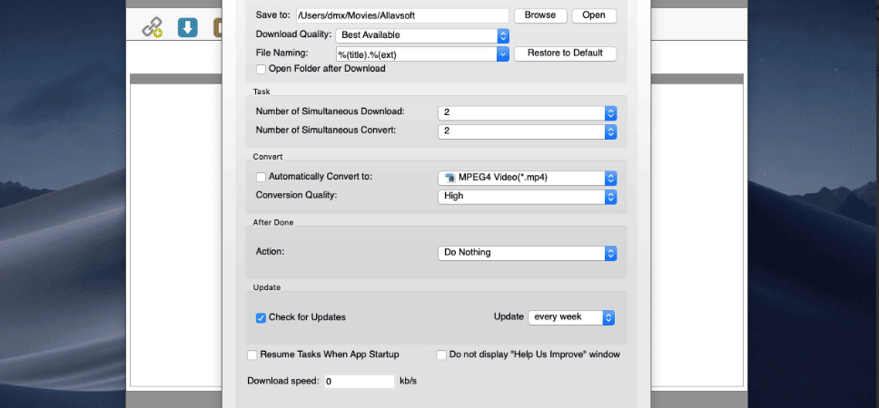Check Do not display Help Us Improve window
The image size is (879, 408).
point(441,355)
